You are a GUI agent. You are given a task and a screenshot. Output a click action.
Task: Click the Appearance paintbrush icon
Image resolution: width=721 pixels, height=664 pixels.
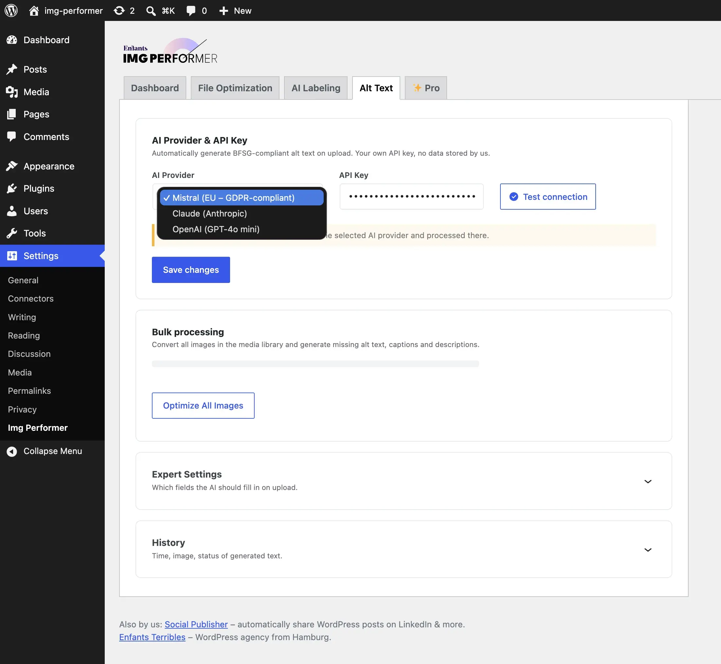[x=12, y=166]
